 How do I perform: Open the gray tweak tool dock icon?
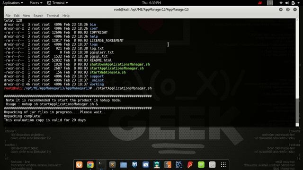pos(212,165)
